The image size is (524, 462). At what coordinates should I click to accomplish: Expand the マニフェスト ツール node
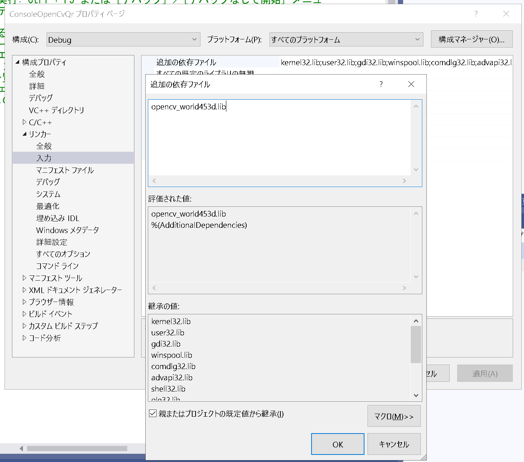point(24,278)
